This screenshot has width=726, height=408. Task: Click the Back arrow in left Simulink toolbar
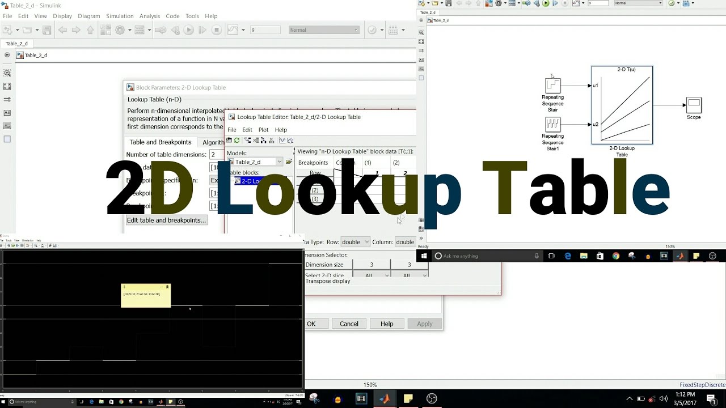click(x=62, y=30)
